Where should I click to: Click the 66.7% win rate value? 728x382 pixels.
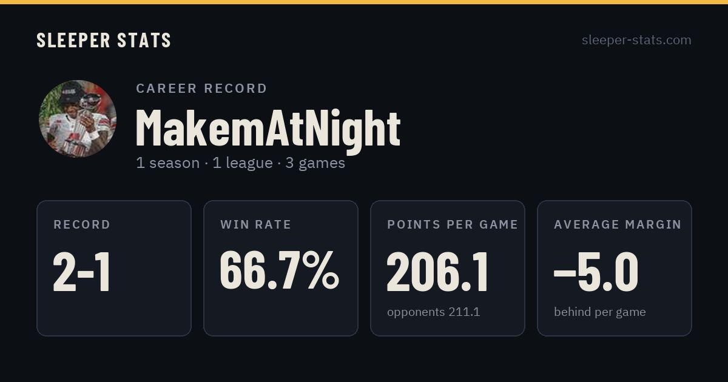[279, 270]
